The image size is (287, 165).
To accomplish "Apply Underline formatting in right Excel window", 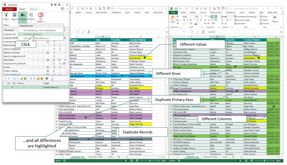I will pos(190,20).
